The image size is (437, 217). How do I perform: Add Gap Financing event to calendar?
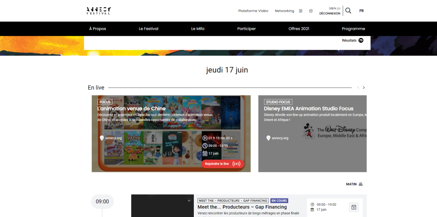tap(354, 207)
